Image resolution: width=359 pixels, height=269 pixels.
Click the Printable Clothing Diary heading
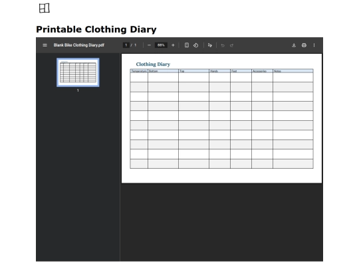point(96,29)
